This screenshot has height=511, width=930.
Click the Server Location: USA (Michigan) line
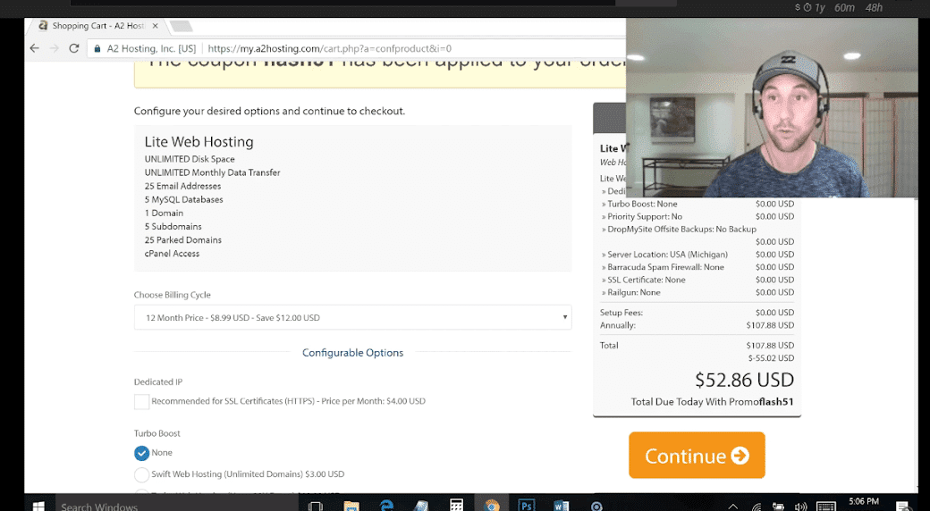click(x=664, y=255)
